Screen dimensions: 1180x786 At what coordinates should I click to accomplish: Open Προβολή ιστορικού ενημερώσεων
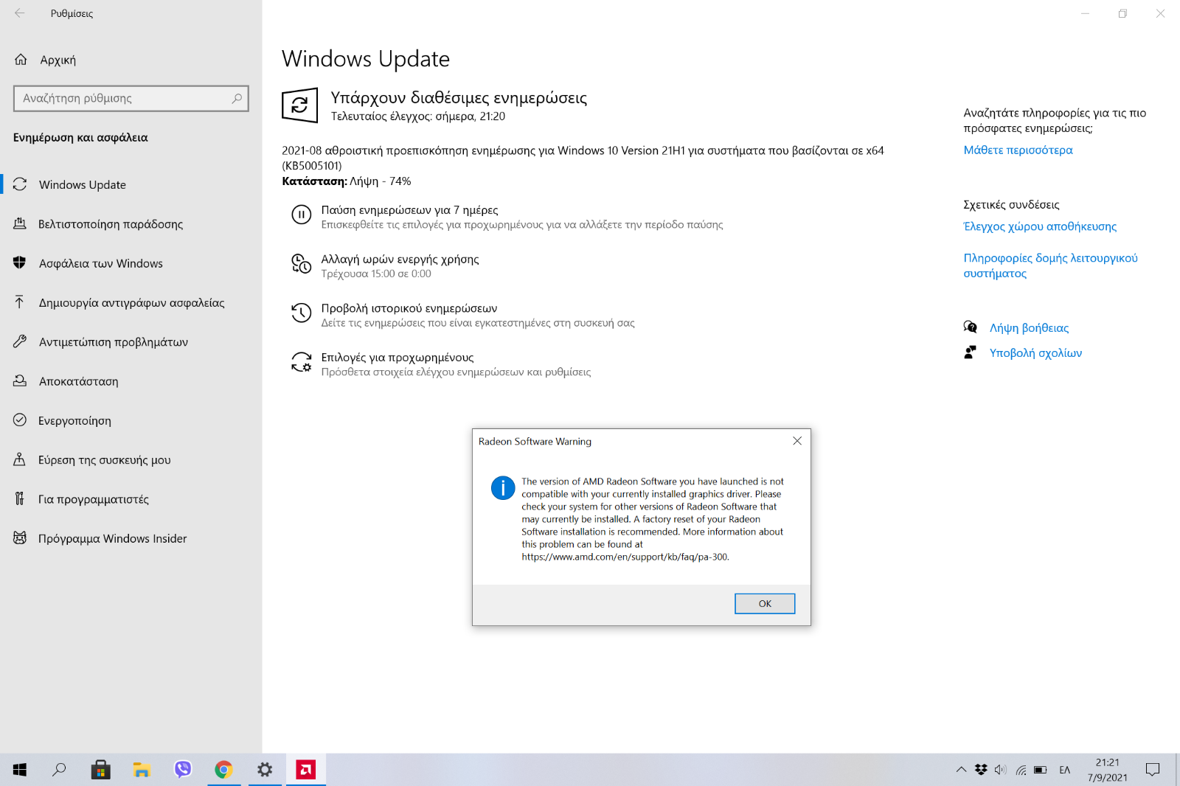pos(409,308)
